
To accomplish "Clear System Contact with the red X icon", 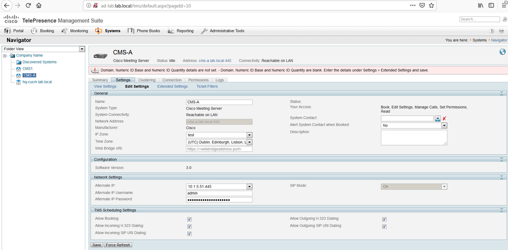I will pos(444,118).
